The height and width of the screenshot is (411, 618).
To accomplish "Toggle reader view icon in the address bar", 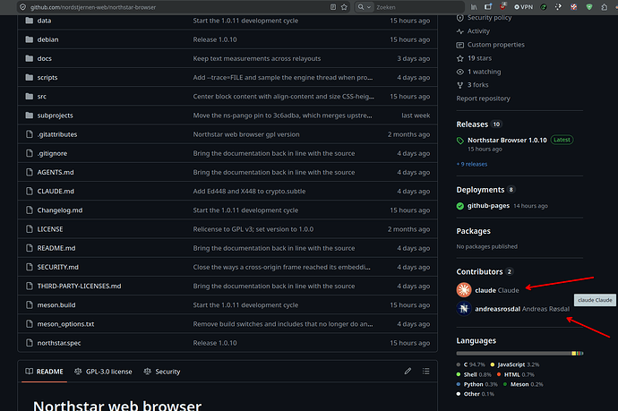I will [x=333, y=7].
